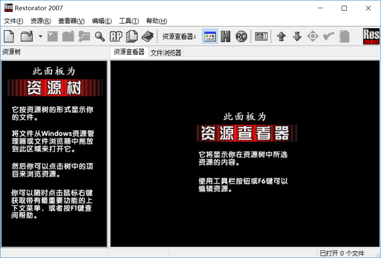Open the 编辑(E) menu
Viewport: 381px width, 258px height.
[x=102, y=21]
